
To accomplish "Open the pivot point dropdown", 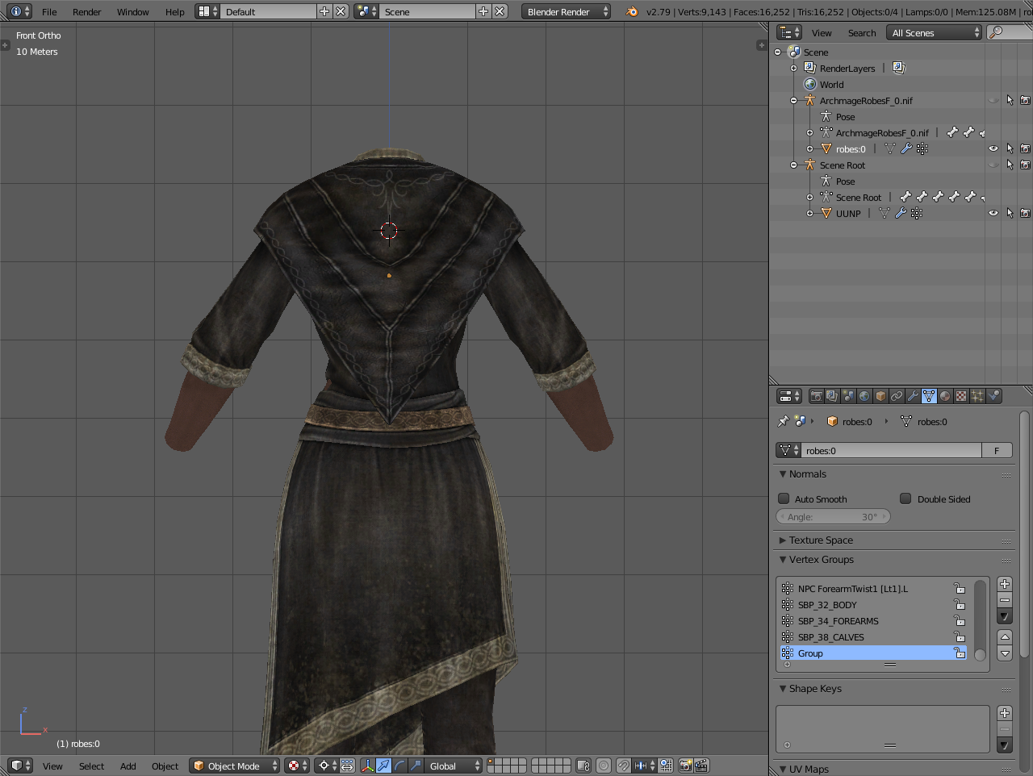I will pos(325,766).
